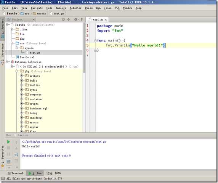218x183 pixels.
Task: Open the Window menu
Action: click(x=127, y=8)
